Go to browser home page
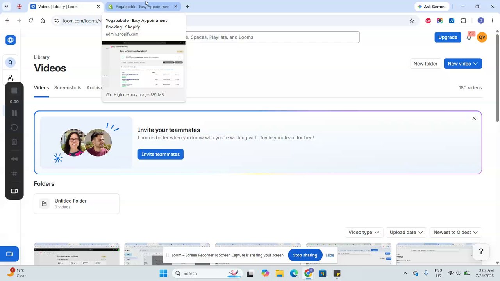 point(43,21)
